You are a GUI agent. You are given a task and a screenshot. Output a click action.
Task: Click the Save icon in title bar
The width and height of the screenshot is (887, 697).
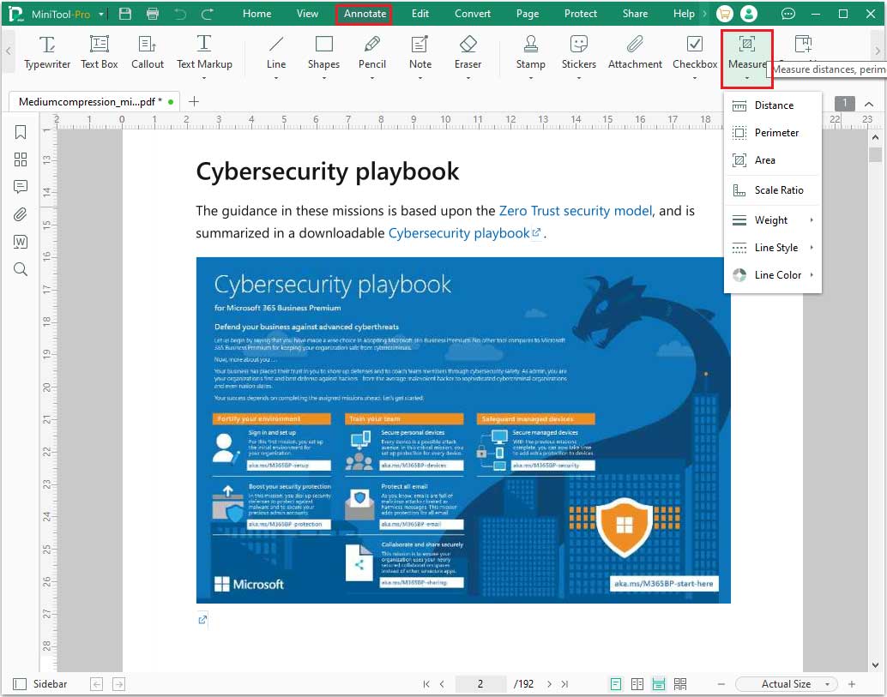125,14
